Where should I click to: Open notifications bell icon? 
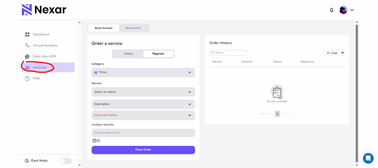pyautogui.click(x=331, y=10)
